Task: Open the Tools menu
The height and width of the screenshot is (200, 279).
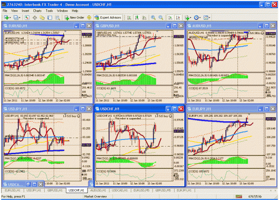Action: click(x=49, y=11)
